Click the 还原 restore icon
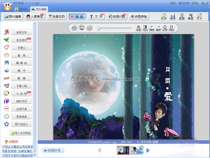The height and width of the screenshot is (158, 210). click(165, 28)
